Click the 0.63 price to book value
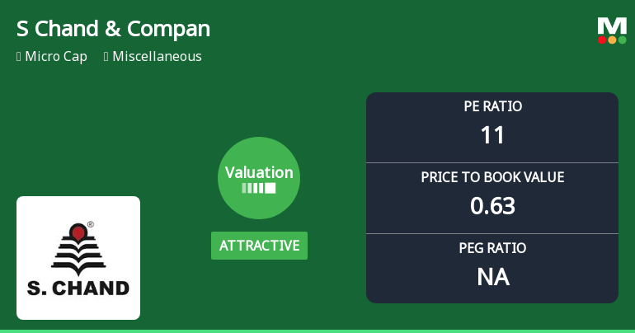The image size is (635, 333). pos(492,205)
